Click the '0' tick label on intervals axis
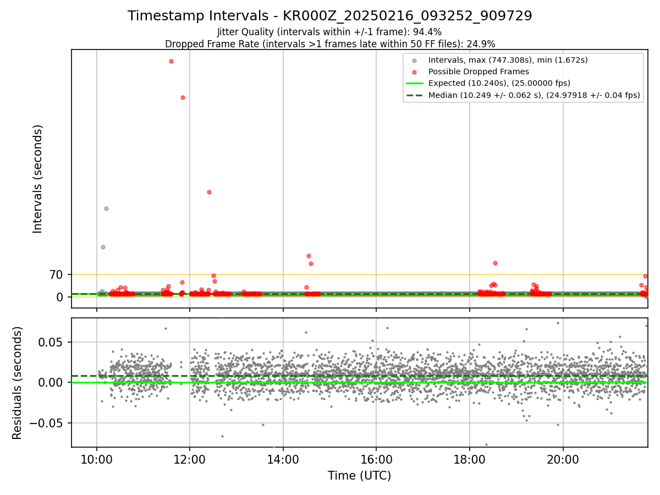The height and width of the screenshot is (495, 660). coord(61,297)
